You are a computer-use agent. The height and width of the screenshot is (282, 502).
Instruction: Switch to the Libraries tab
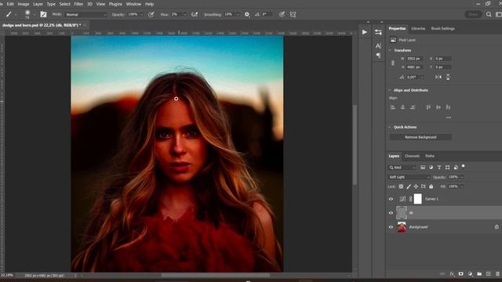click(x=418, y=28)
